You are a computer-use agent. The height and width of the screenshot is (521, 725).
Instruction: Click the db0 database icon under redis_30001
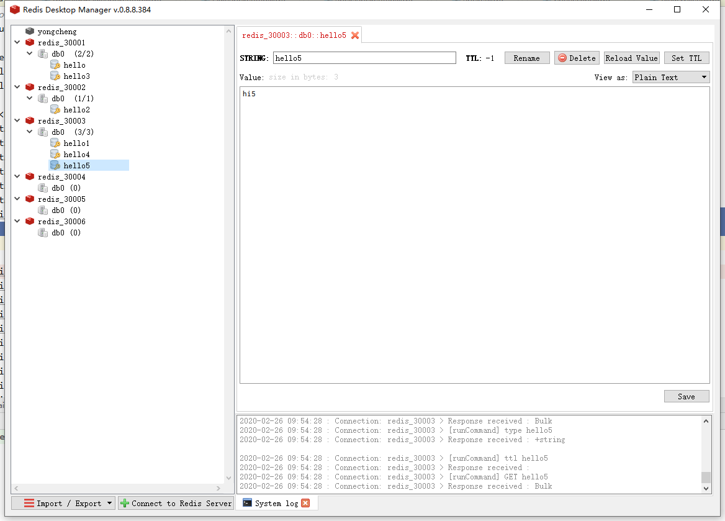tap(43, 53)
